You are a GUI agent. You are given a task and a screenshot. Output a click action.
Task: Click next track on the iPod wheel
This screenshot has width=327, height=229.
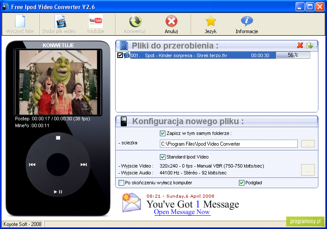[84, 165]
